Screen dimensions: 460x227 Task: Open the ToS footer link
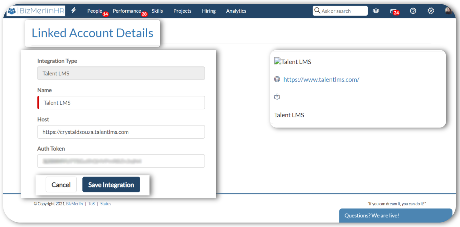coord(92,204)
